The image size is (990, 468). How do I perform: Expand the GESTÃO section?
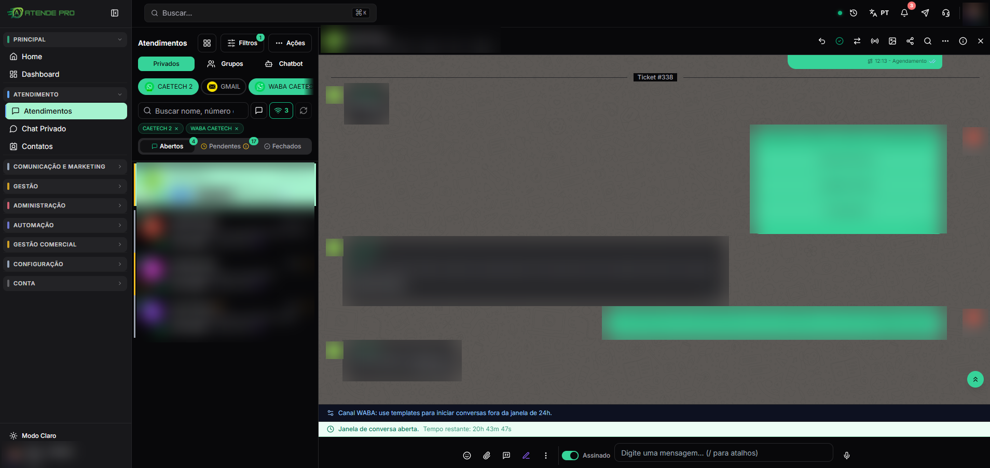[x=65, y=186]
